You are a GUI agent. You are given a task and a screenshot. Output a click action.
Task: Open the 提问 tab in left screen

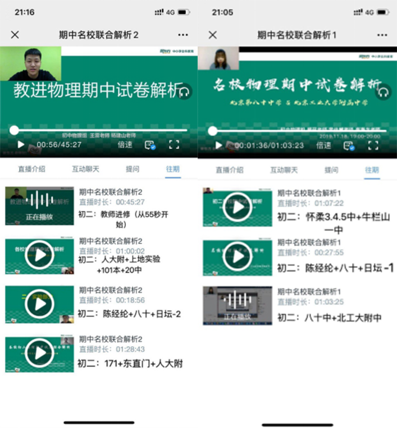tap(132, 169)
